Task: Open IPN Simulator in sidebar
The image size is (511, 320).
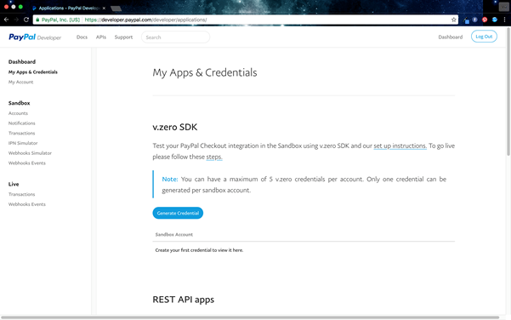Action: [23, 143]
